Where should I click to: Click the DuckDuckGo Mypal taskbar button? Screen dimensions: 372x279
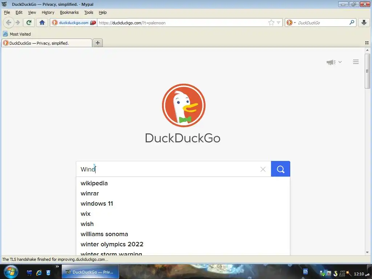tap(90, 272)
